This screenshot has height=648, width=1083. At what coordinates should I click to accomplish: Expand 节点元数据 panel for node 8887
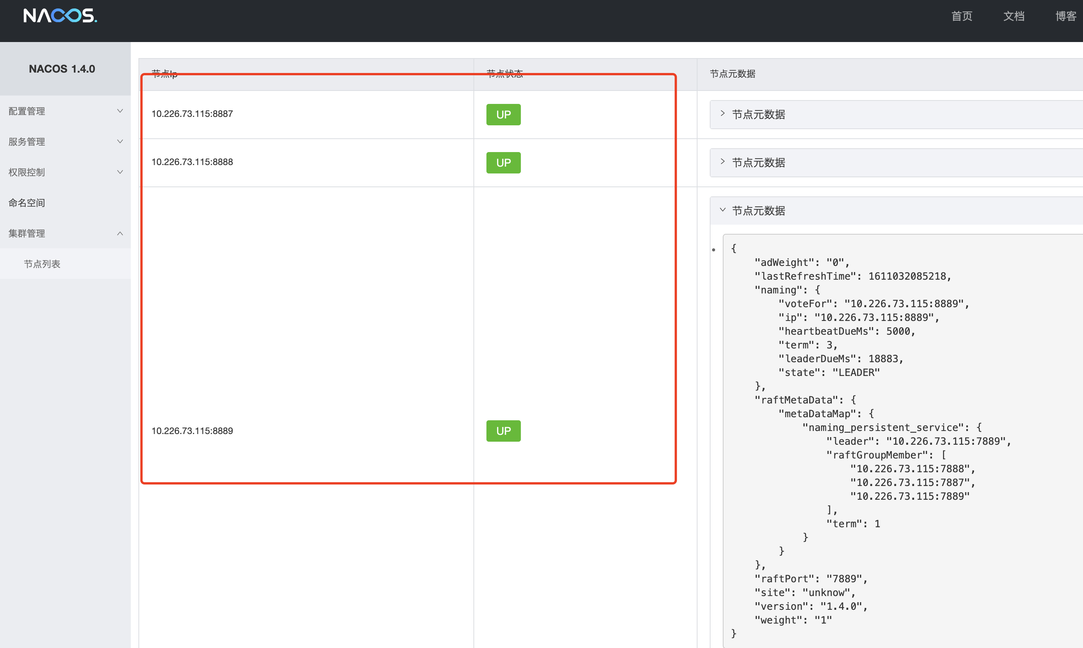point(896,114)
